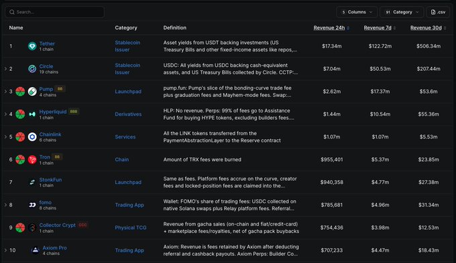Open the Tron protocol link
Image resolution: width=456 pixels, height=263 pixels.
(45, 157)
